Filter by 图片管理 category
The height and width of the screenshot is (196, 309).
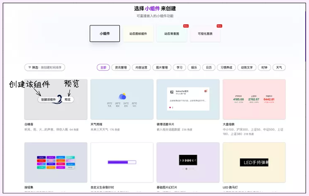(x=162, y=67)
